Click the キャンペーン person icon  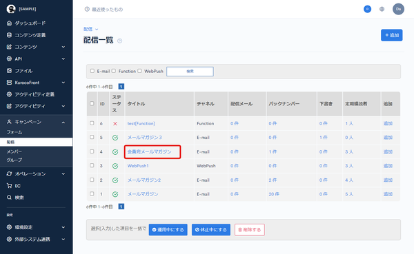pos(9,122)
